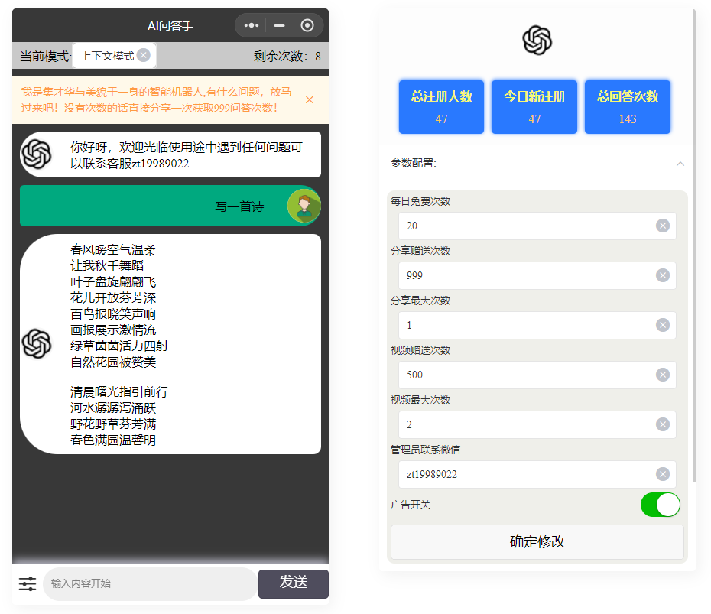Enable the 广告开关 toggle switch

pos(660,505)
